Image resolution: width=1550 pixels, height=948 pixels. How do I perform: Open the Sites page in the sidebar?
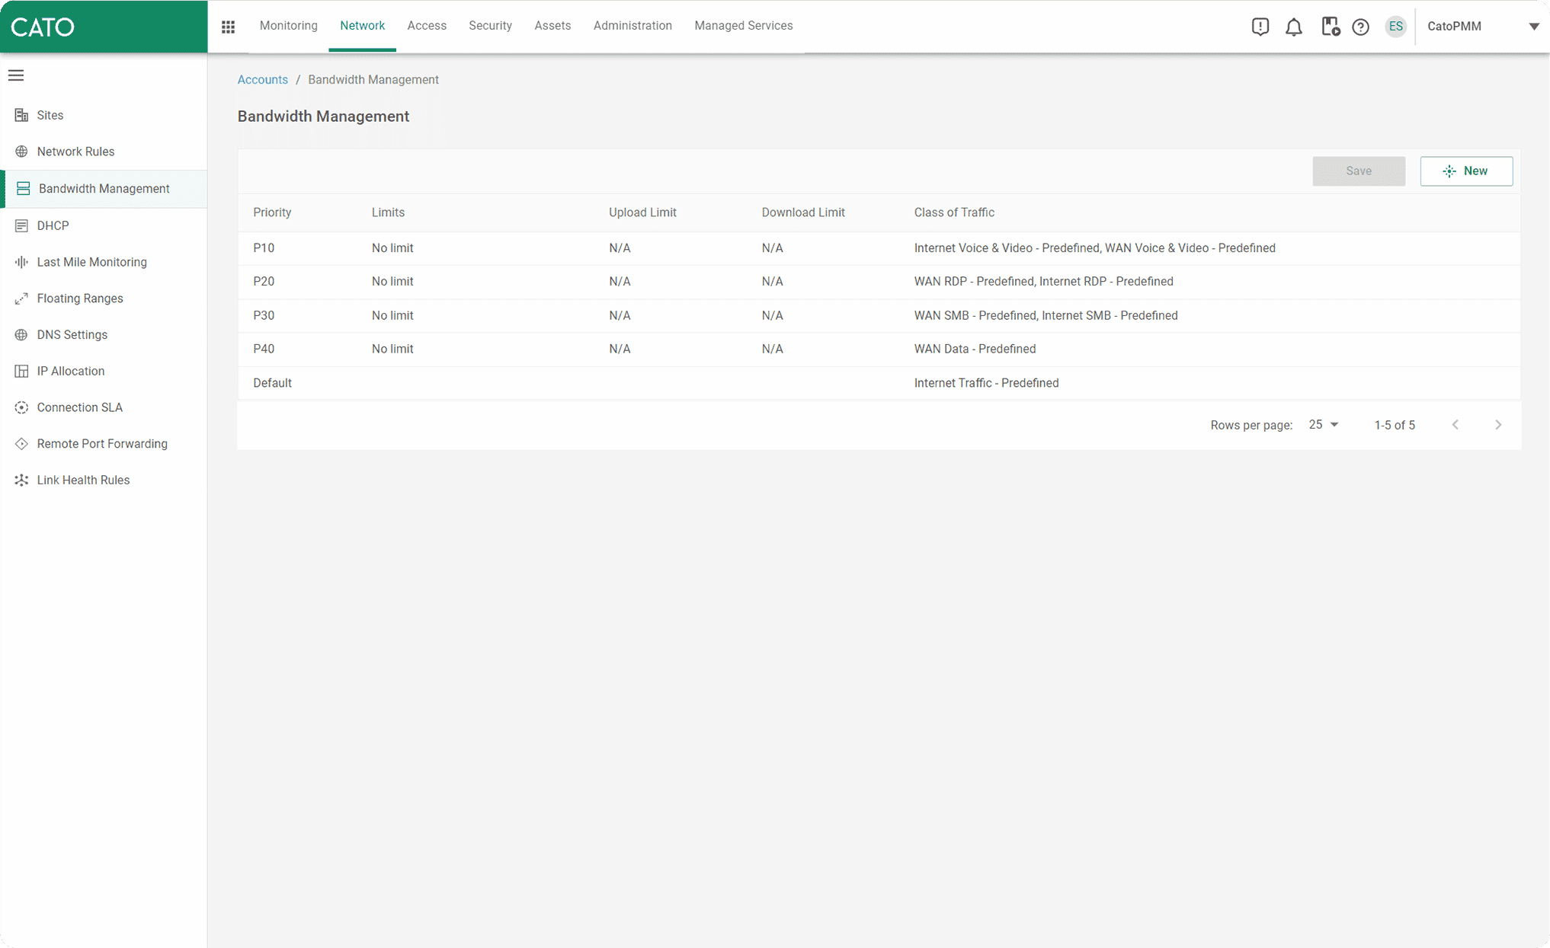click(50, 115)
